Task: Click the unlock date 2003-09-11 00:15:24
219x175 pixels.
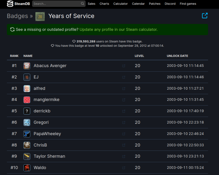Action: point(185,168)
